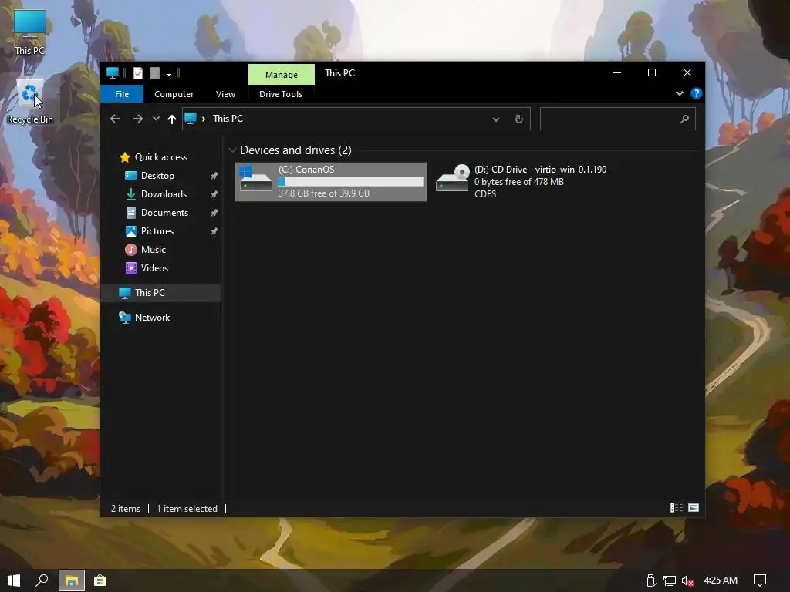The height and width of the screenshot is (592, 790).
Task: Select Network in the navigation pane
Action: coord(152,318)
